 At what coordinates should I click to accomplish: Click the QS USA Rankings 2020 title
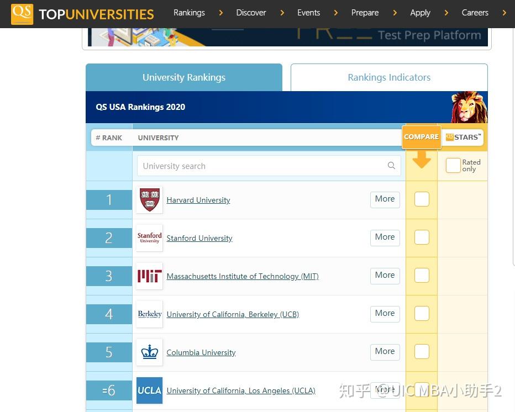coord(140,107)
